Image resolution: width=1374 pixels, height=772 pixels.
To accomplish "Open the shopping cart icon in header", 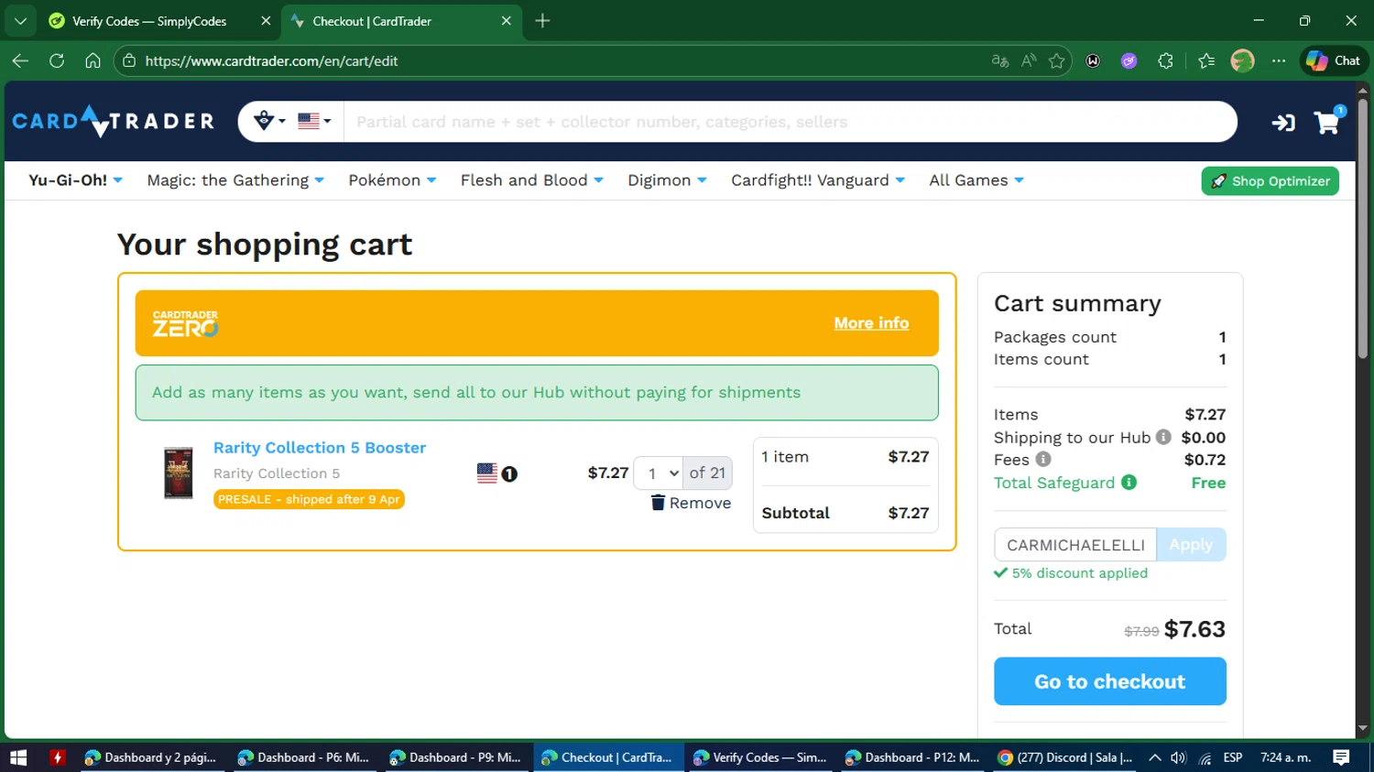I will coord(1327,121).
